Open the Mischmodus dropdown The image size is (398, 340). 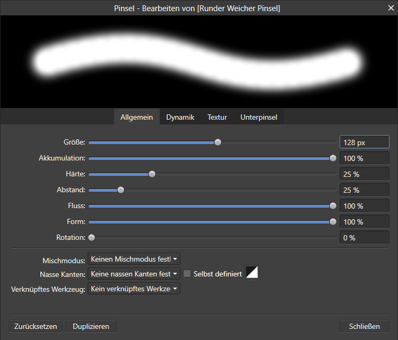[134, 259]
